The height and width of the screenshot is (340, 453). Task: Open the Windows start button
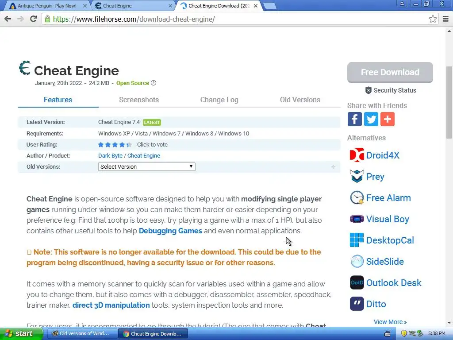coord(21,334)
